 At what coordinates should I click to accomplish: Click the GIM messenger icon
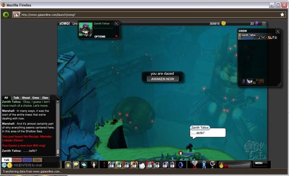tap(4, 165)
